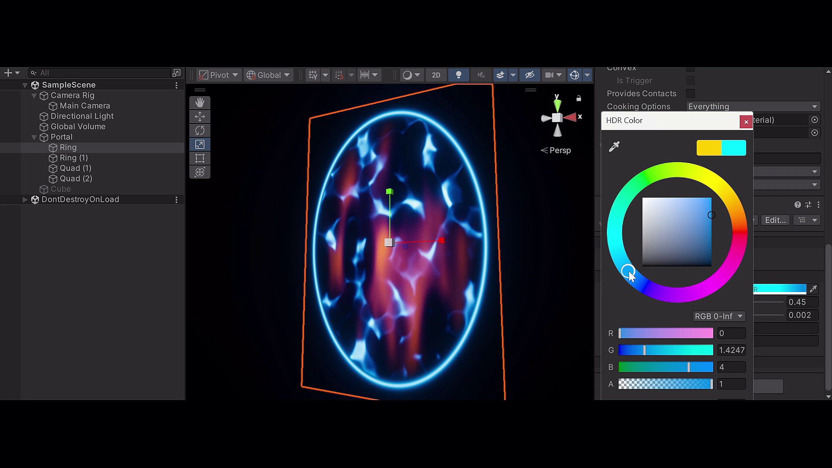
Task: Select Ring (1) in hierarchy
Action: [74, 158]
